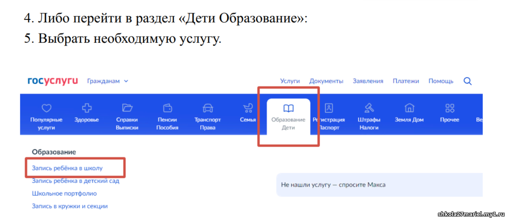Image resolution: width=509 pixels, height=222 pixels.
Task: Click the Госуслуги logo
Action: [x=53, y=81]
